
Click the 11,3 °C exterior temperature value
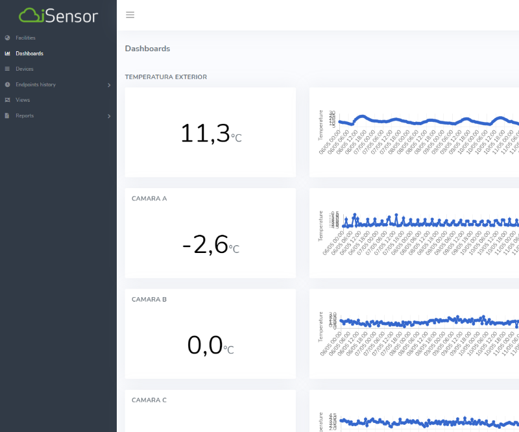pyautogui.click(x=211, y=134)
